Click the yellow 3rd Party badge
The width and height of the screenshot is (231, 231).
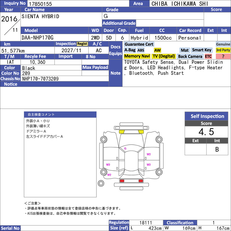[x=223, y=50]
